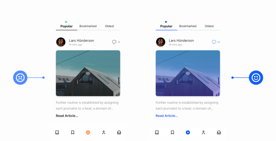The height and width of the screenshot is (141, 276).
Task: Click the black Read Article... link
Action: point(67,116)
